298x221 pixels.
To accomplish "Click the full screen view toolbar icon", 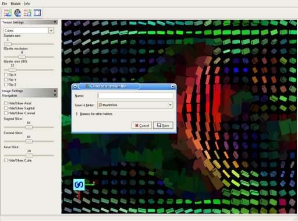I will (37, 13).
